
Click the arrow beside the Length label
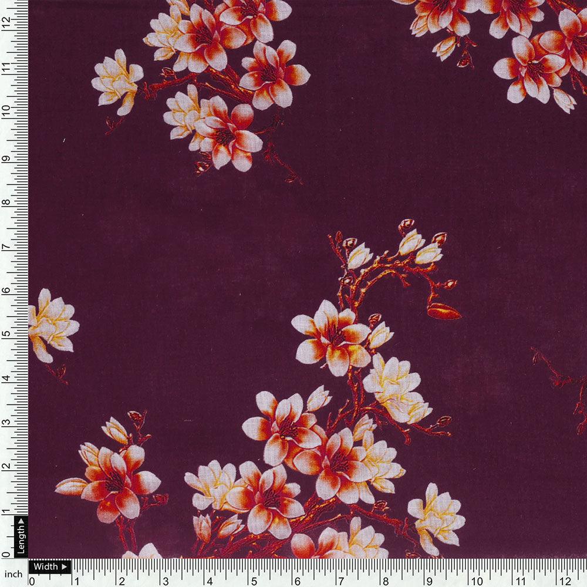click(x=21, y=521)
